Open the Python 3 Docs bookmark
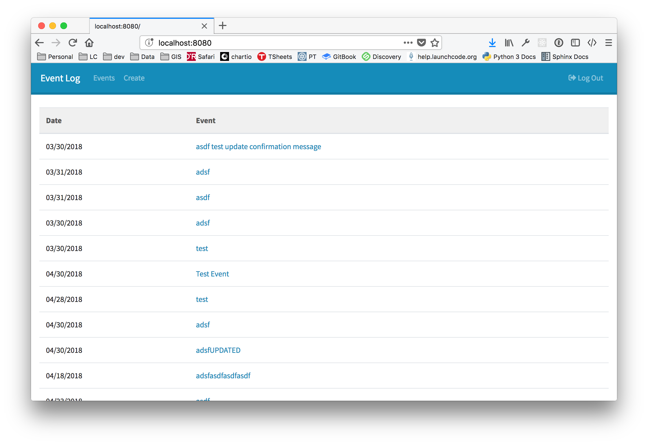 (509, 57)
